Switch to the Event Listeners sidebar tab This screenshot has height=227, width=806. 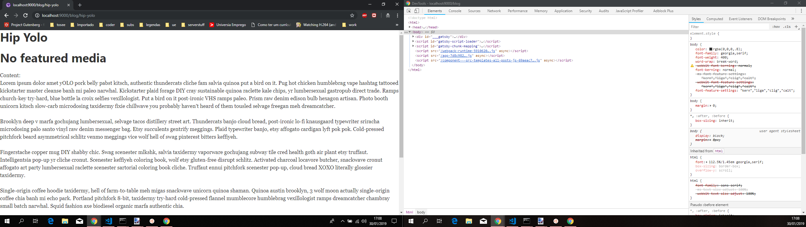(x=740, y=19)
